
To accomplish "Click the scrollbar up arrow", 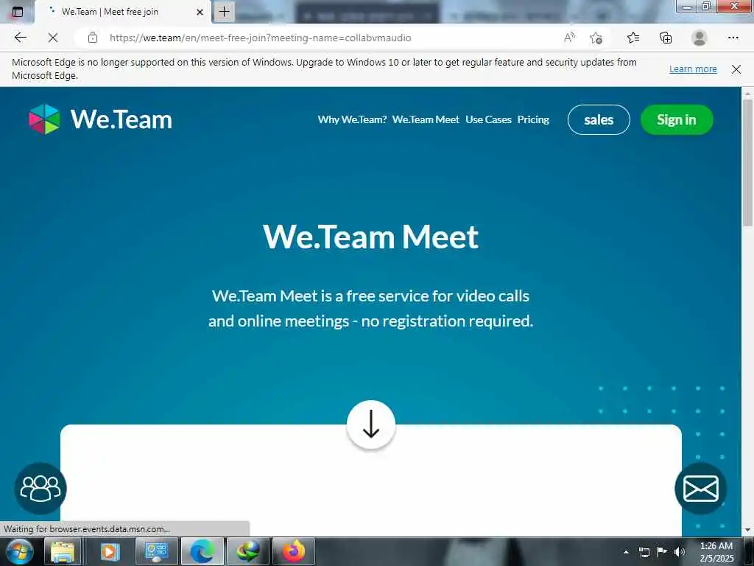I will point(748,92).
